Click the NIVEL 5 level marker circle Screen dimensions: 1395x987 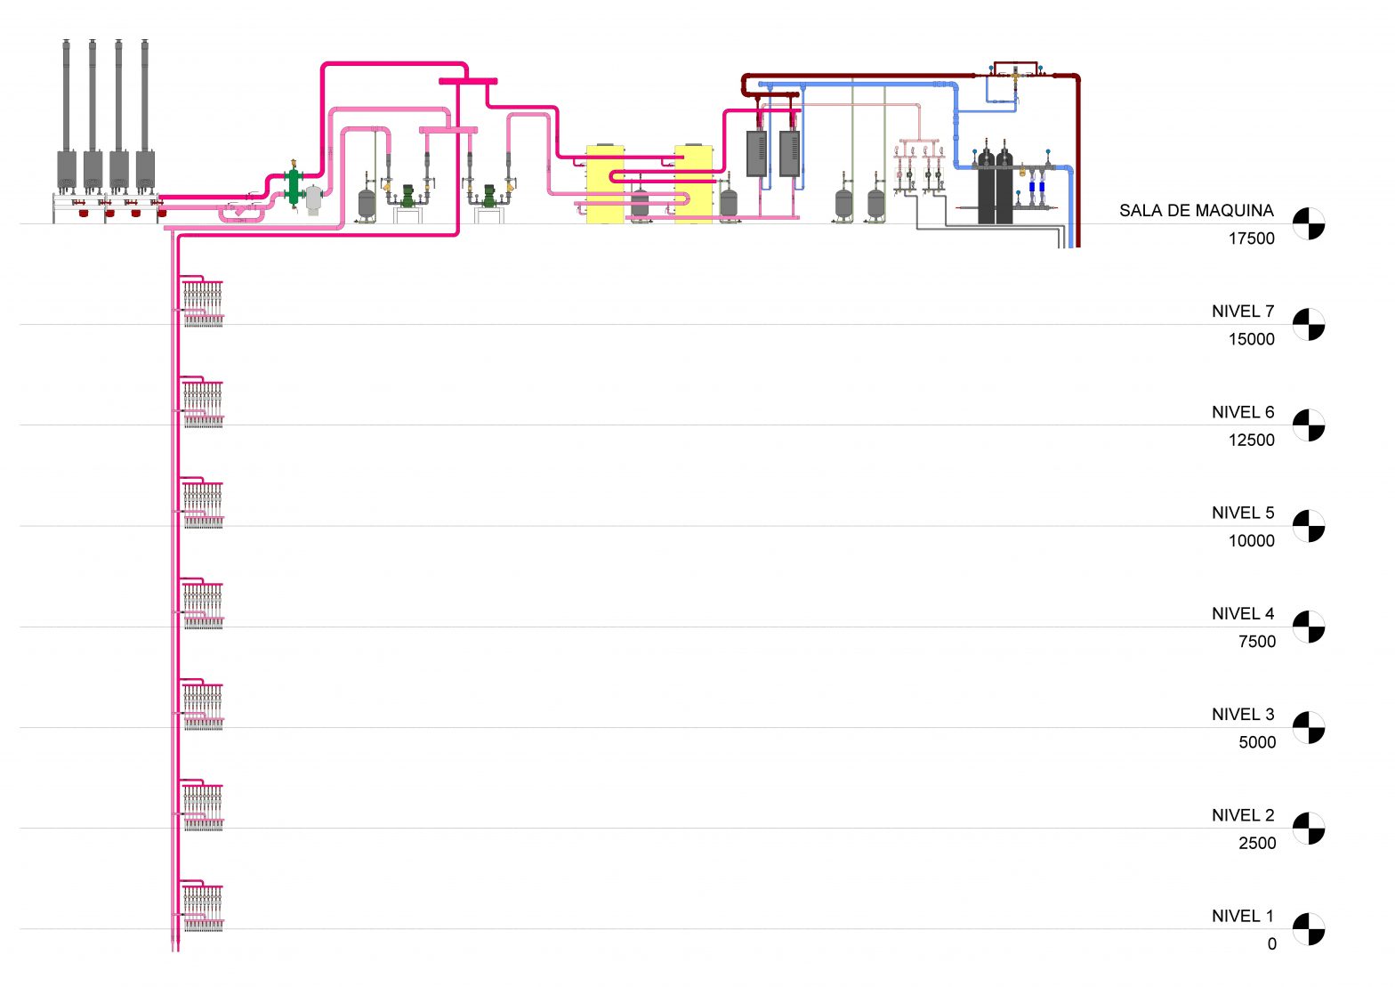1309,526
